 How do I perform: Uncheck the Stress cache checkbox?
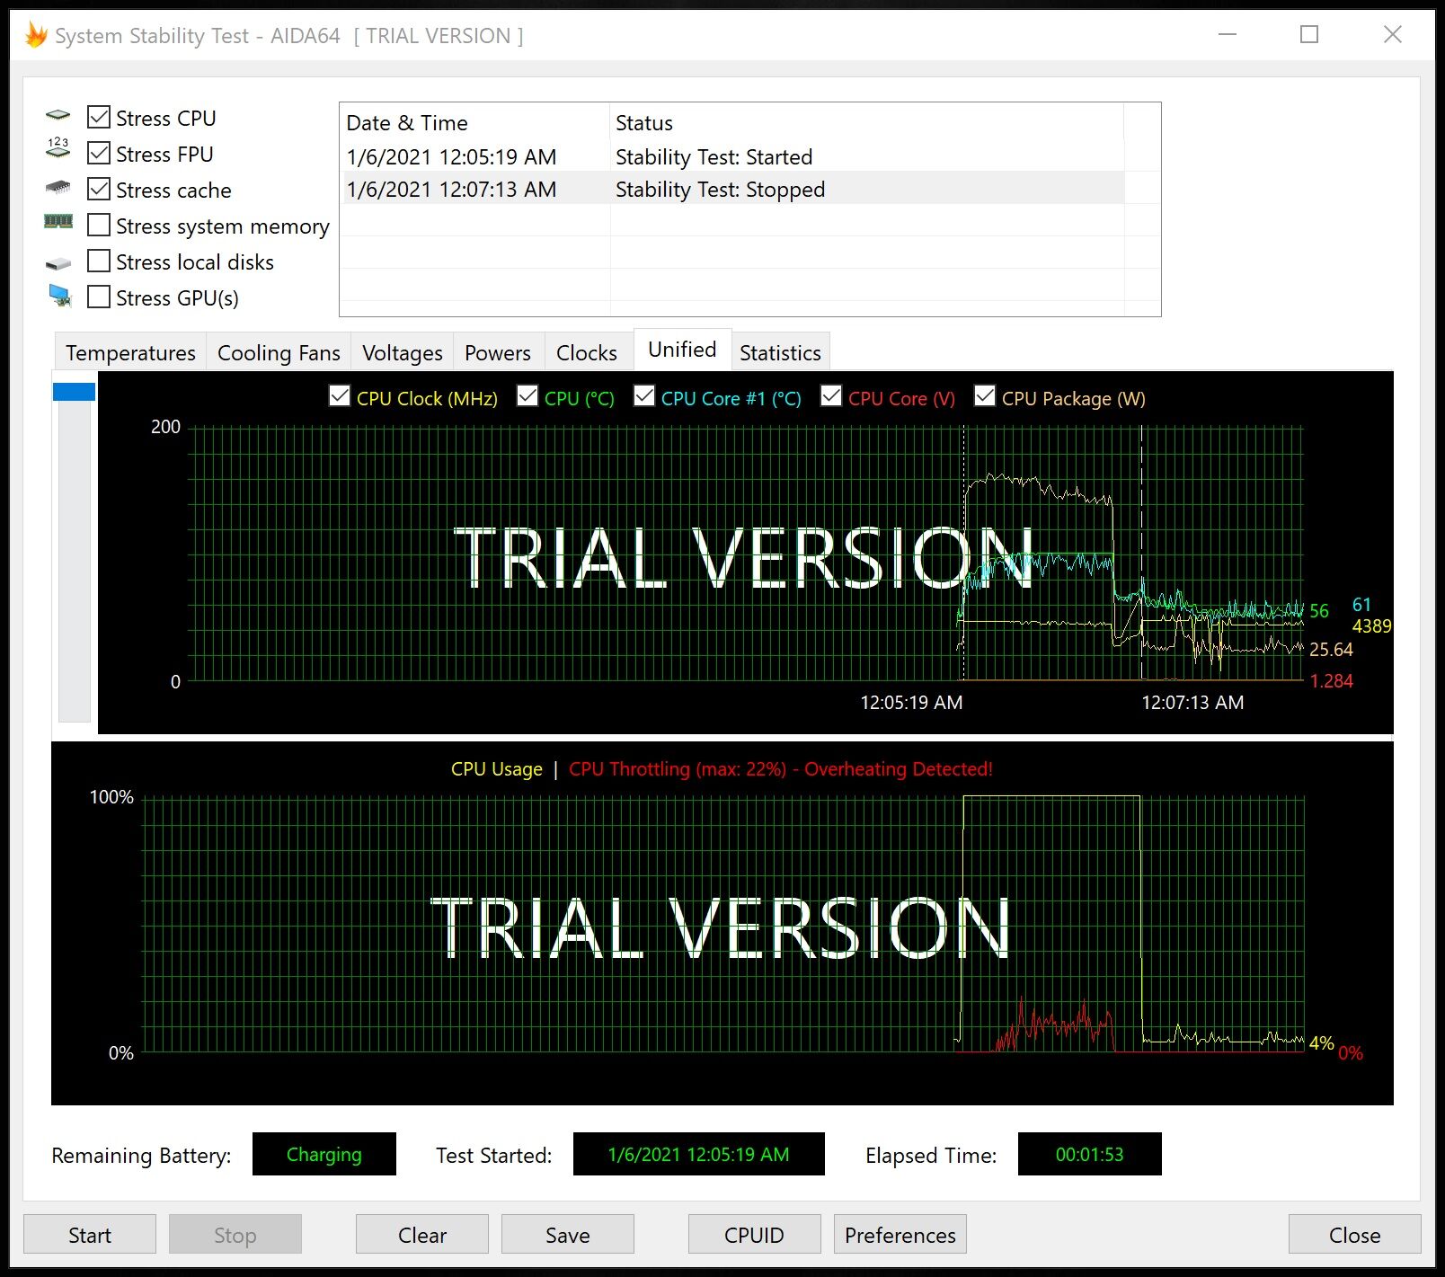click(x=99, y=190)
